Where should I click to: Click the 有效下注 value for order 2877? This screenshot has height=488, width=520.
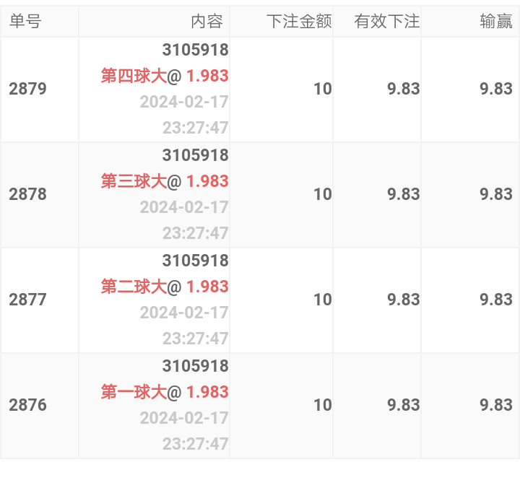click(x=404, y=300)
